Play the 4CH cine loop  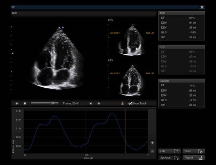pos(17,103)
